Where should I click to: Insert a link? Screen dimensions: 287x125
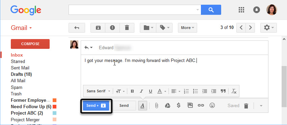(201, 105)
